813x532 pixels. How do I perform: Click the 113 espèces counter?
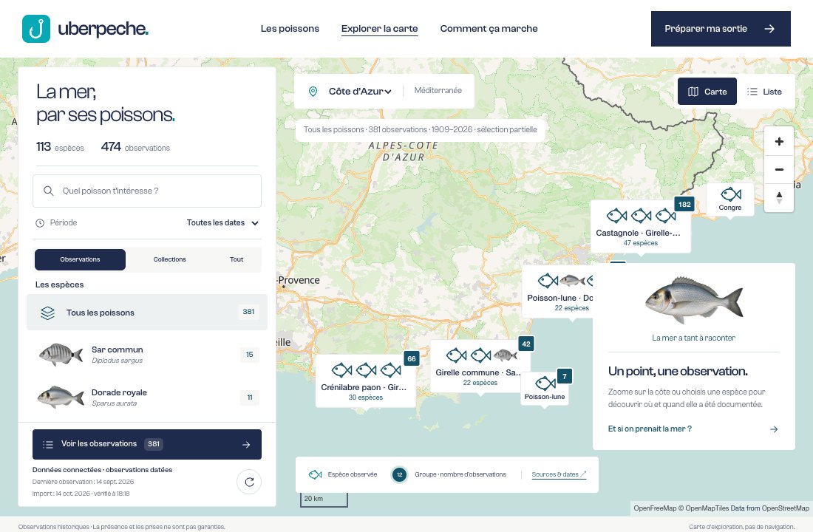tap(60, 147)
